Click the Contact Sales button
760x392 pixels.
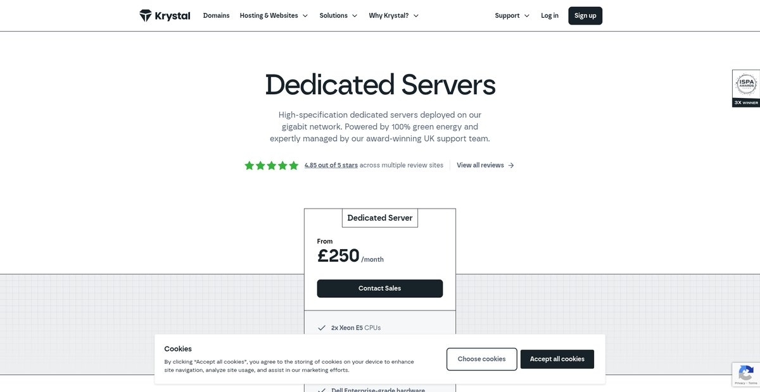click(380, 288)
